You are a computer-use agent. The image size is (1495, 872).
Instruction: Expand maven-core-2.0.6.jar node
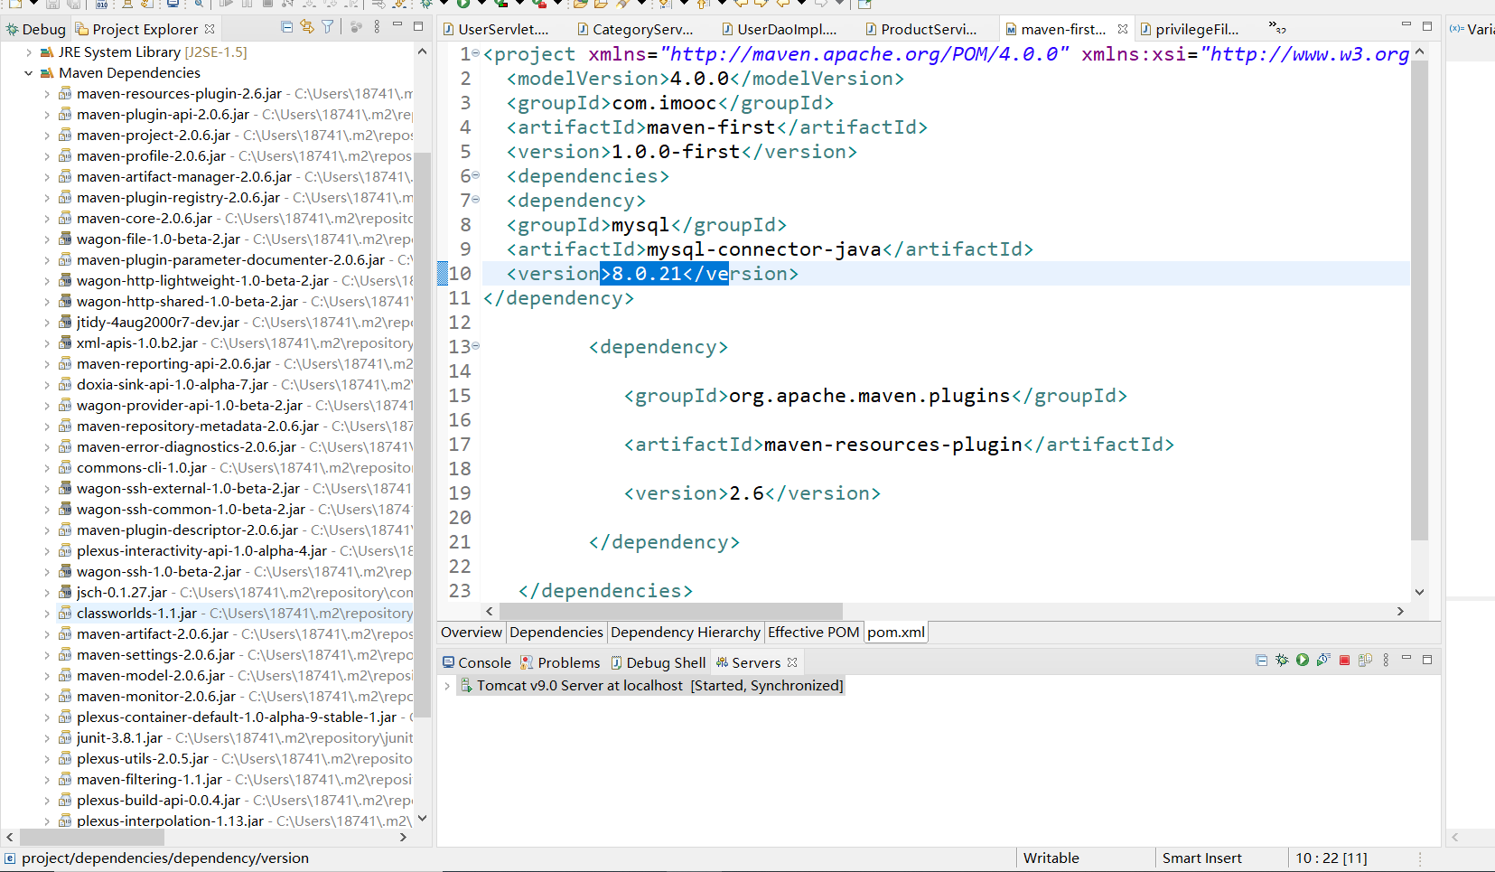pyautogui.click(x=47, y=219)
